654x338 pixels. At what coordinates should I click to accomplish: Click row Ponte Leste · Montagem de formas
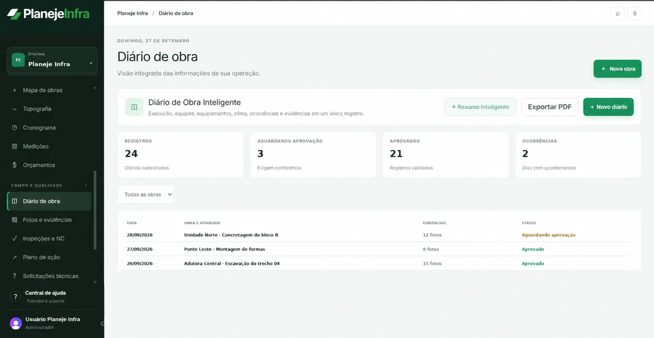(x=379, y=249)
